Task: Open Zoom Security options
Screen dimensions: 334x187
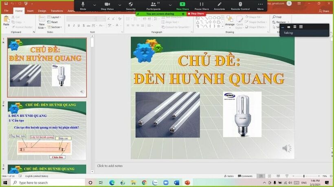Action: (131, 6)
